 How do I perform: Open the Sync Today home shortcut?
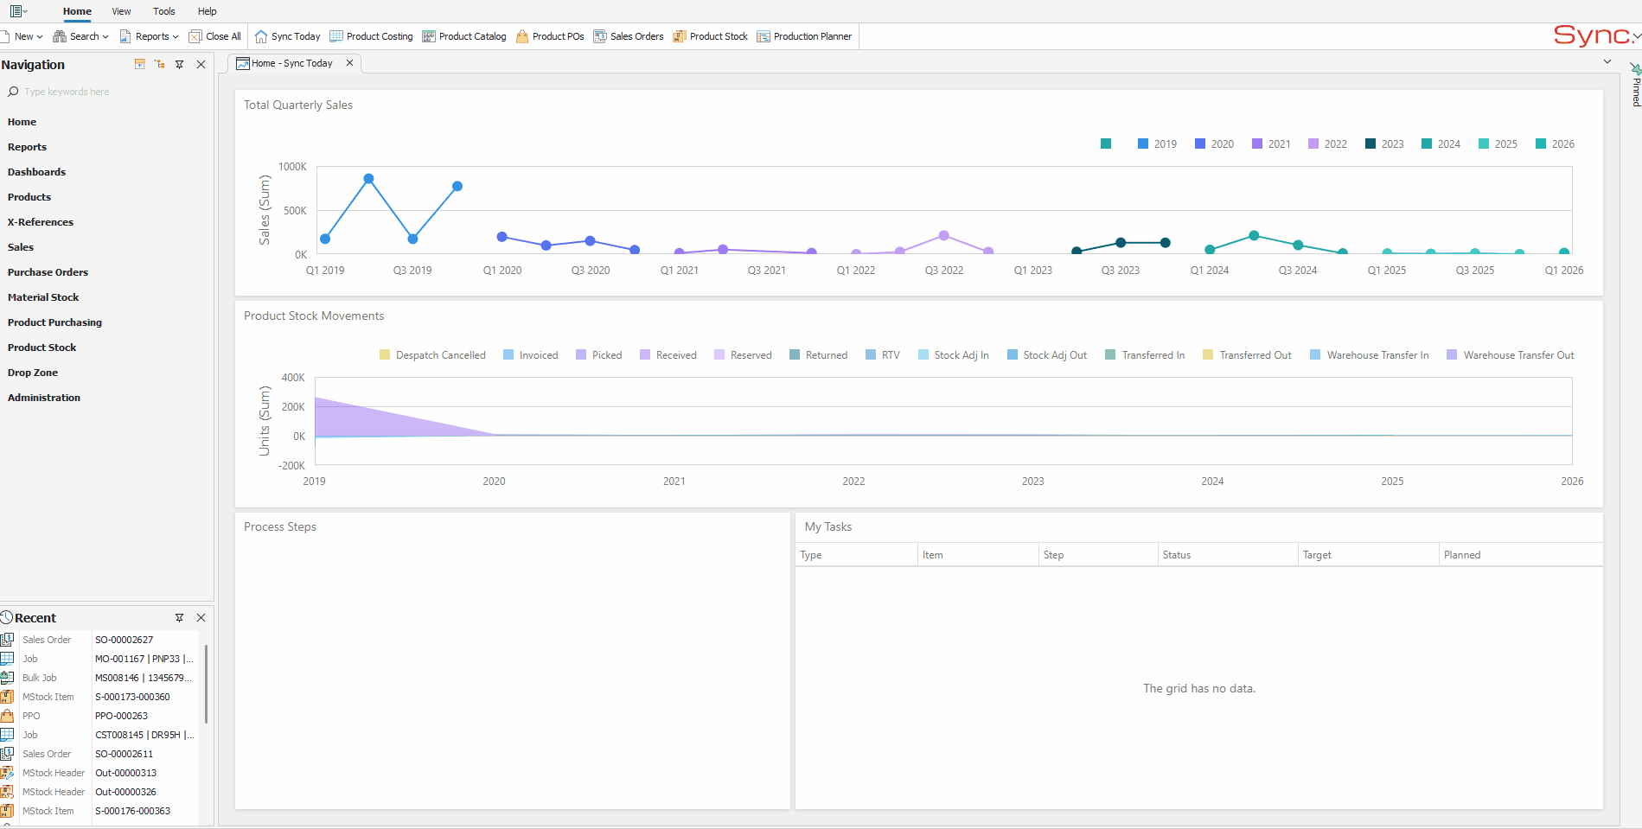pyautogui.click(x=287, y=36)
